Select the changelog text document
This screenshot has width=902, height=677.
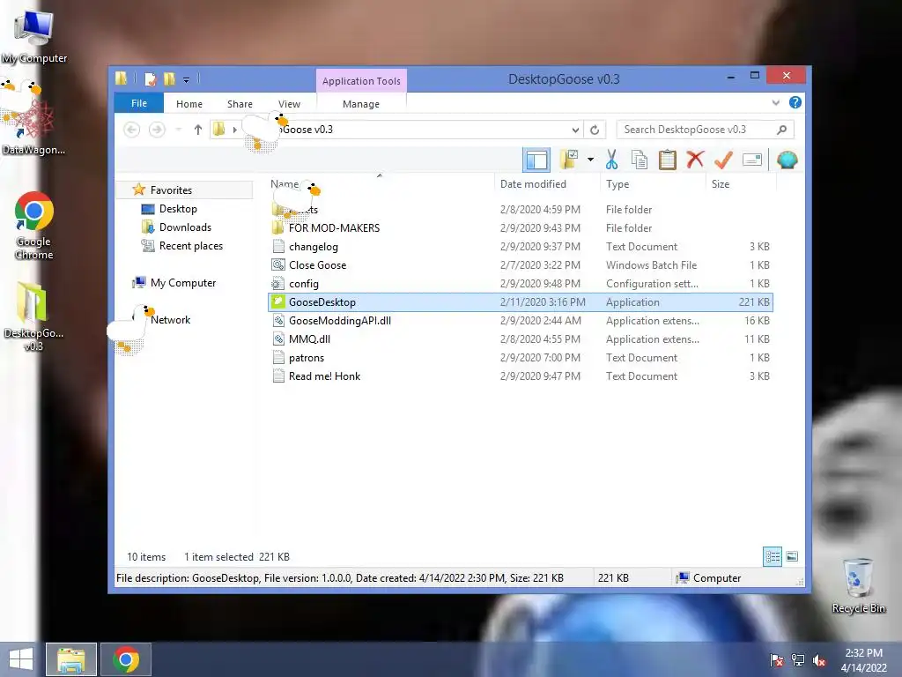point(313,247)
